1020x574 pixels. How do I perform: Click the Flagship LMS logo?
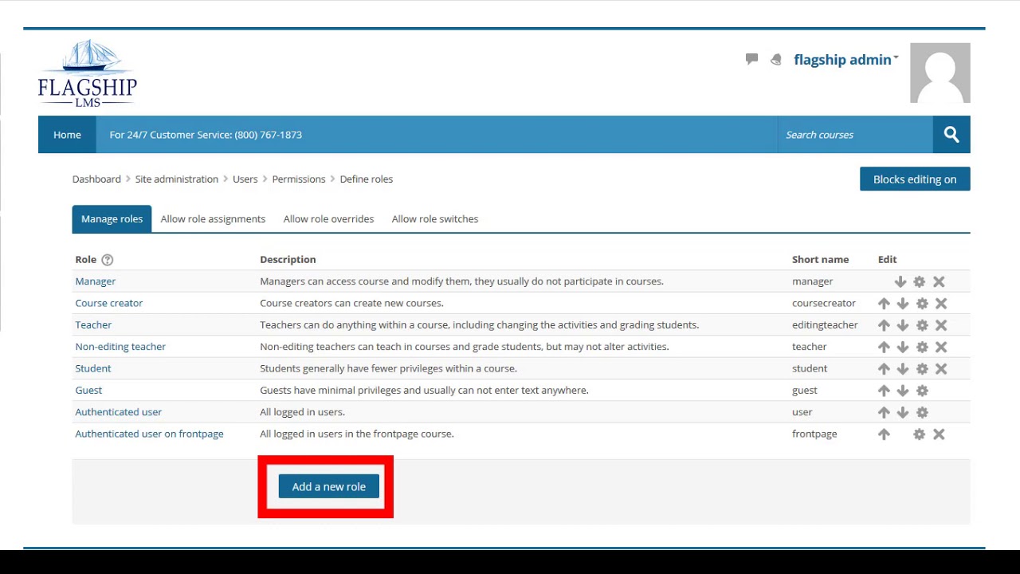click(x=88, y=73)
